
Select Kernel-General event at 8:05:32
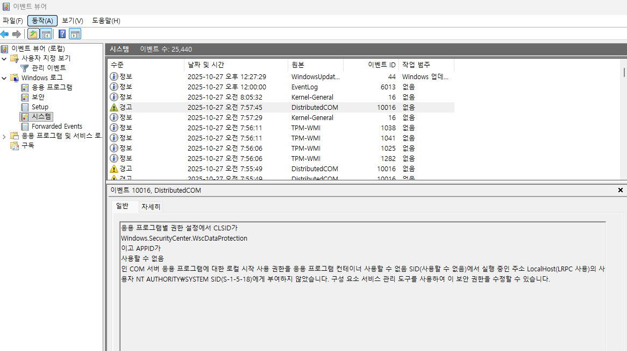pyautogui.click(x=281, y=97)
